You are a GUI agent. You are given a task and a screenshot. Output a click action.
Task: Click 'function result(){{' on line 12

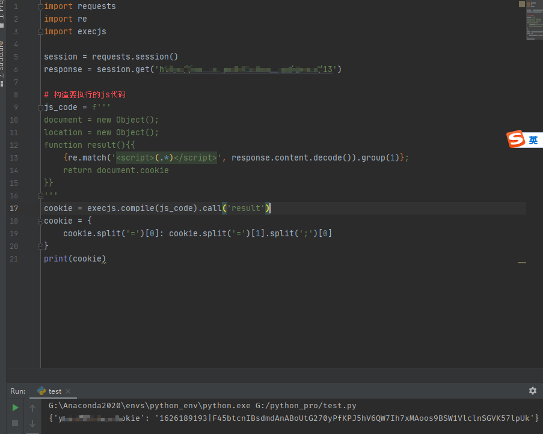[90, 145]
